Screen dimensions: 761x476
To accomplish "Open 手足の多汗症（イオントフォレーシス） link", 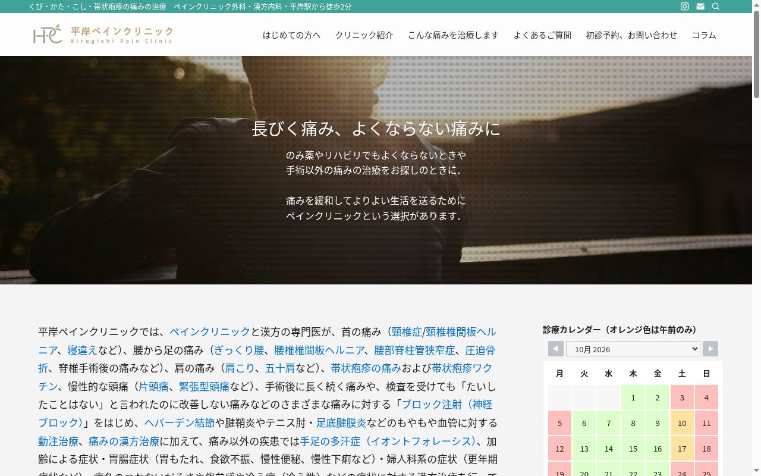I will 388,441.
